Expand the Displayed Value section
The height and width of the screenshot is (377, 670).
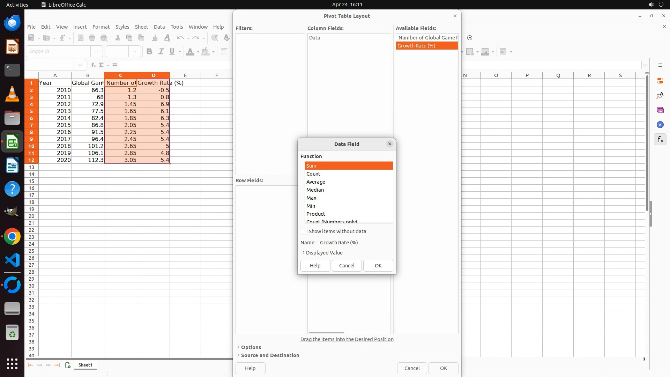324,253
